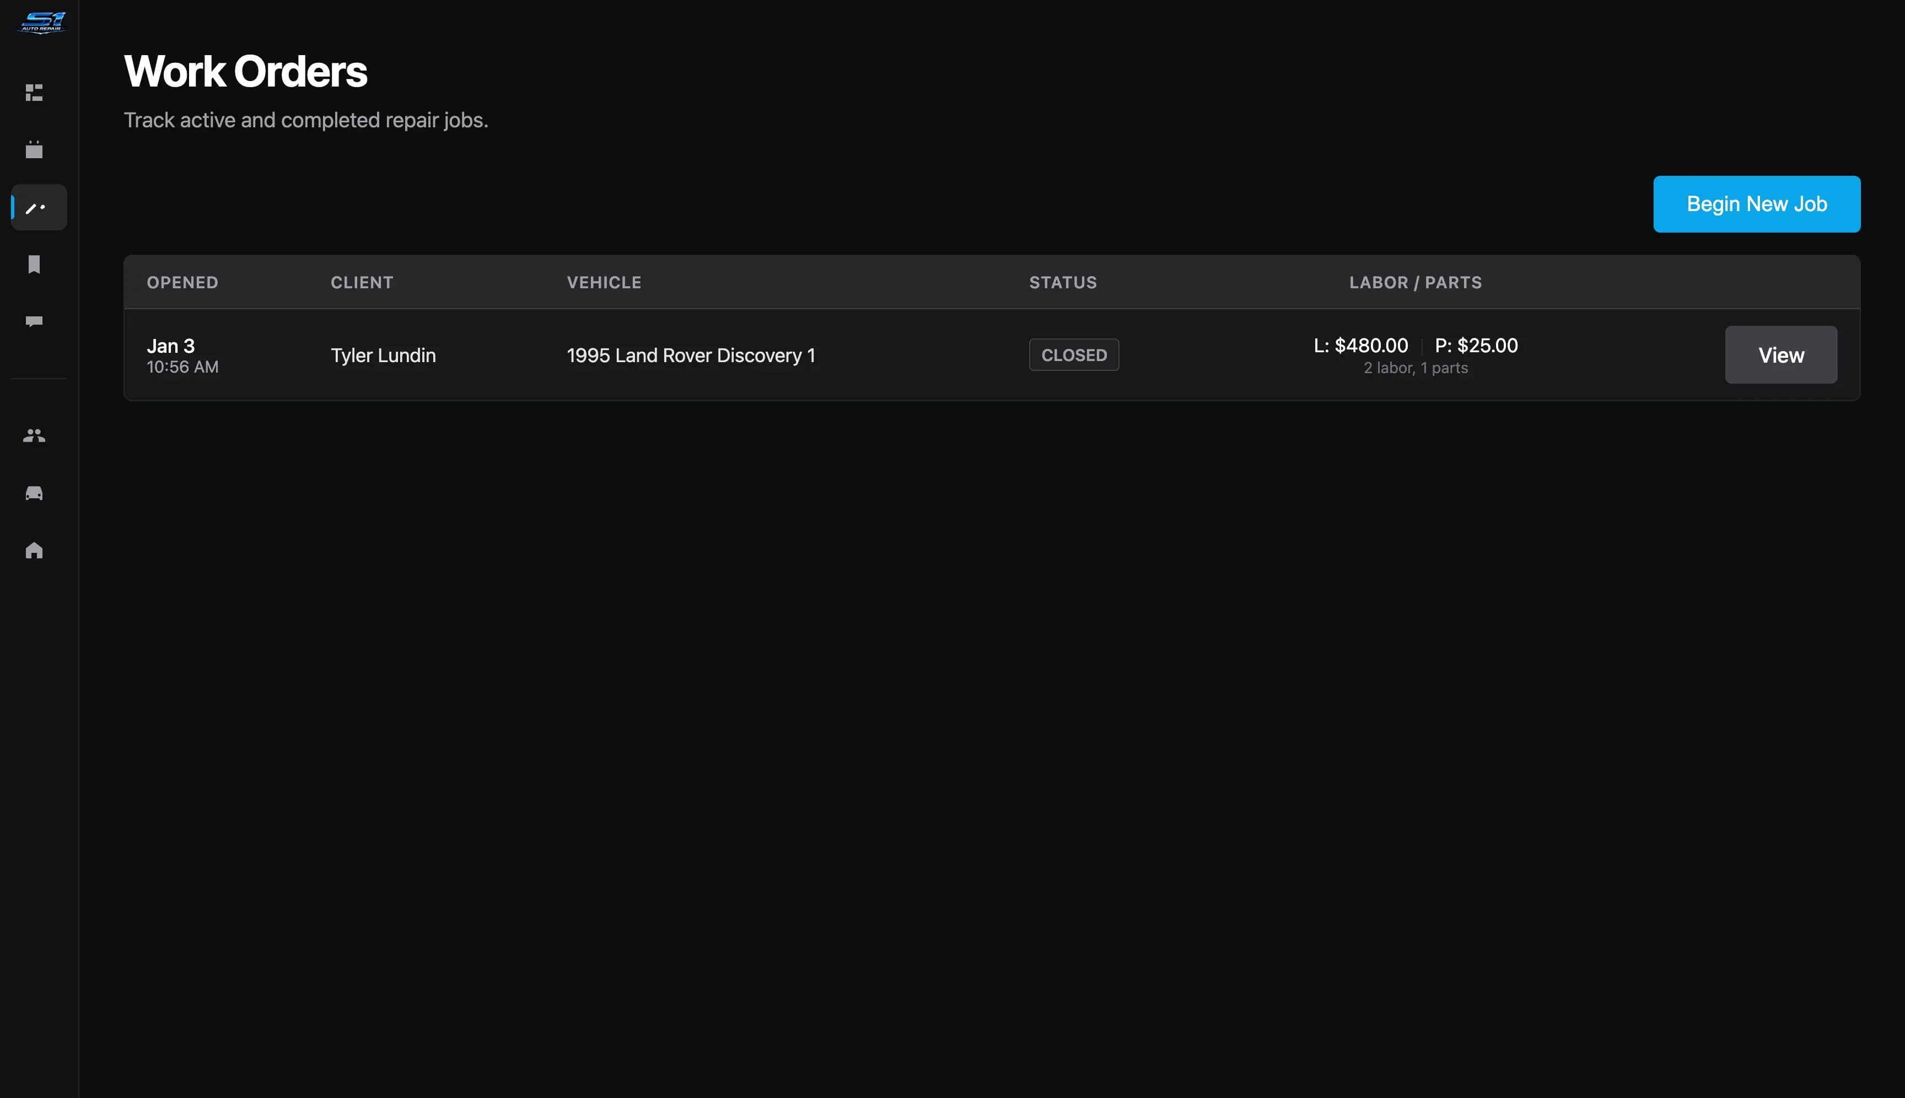Click the Client column header
The width and height of the screenshot is (1905, 1098).
click(x=362, y=283)
